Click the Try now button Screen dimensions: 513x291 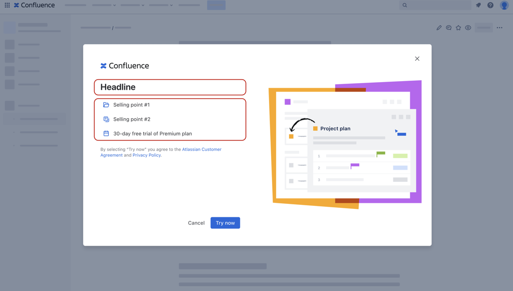coord(225,223)
